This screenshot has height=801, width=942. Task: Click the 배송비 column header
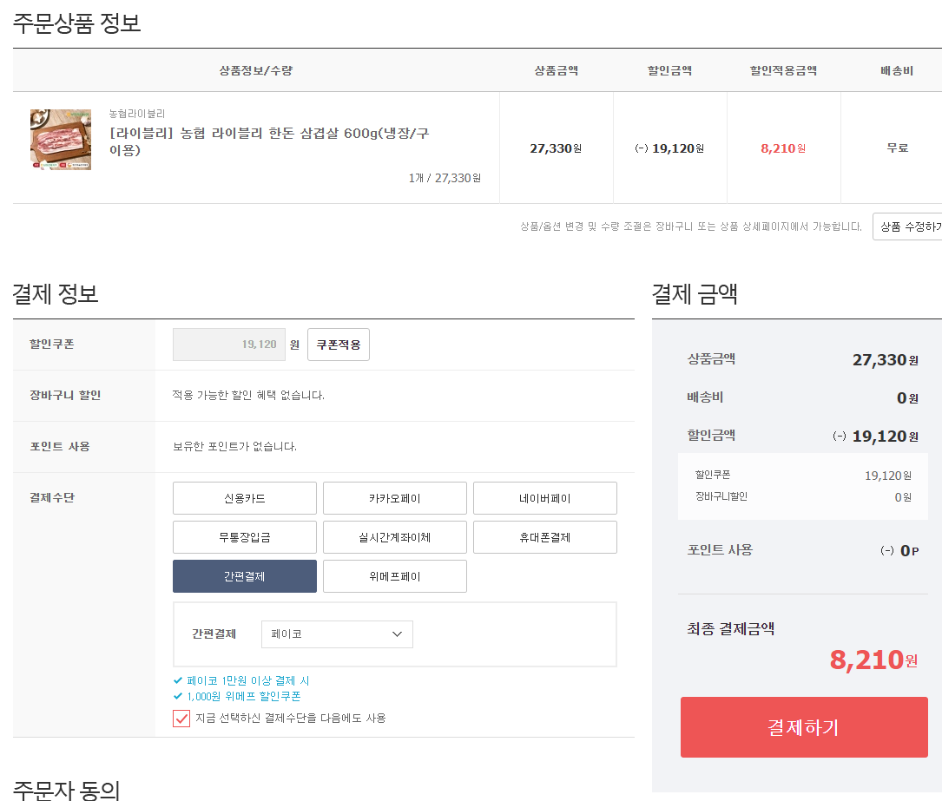click(x=897, y=70)
